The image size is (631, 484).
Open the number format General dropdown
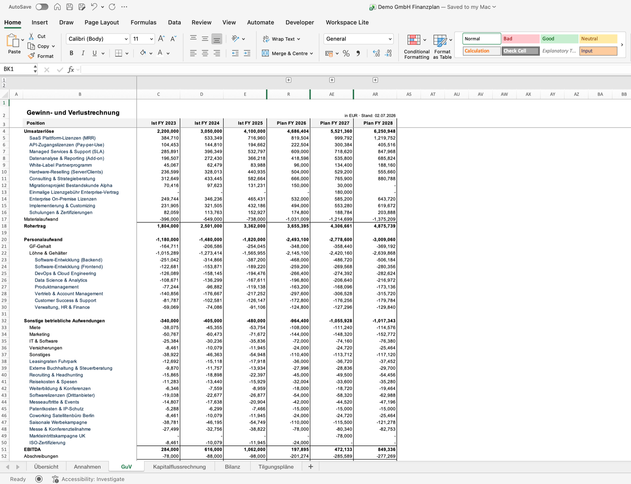(x=358, y=39)
